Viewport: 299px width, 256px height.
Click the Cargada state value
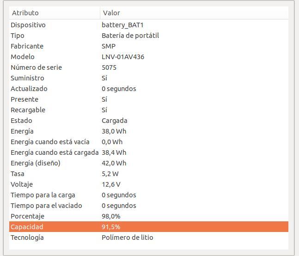pyautogui.click(x=115, y=121)
